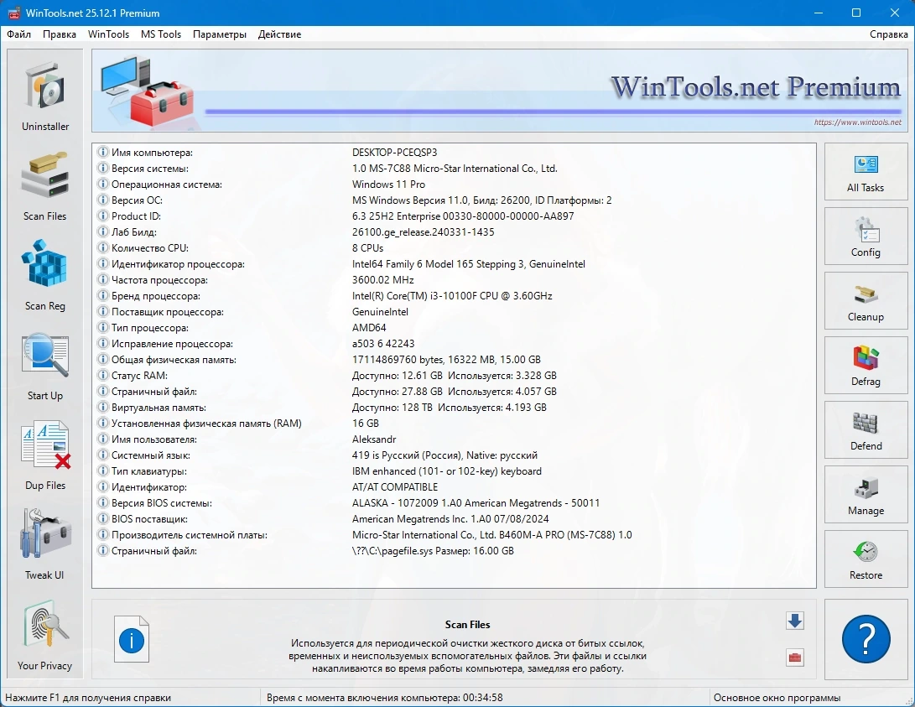Select the Общая физическая память row label

(x=174, y=360)
